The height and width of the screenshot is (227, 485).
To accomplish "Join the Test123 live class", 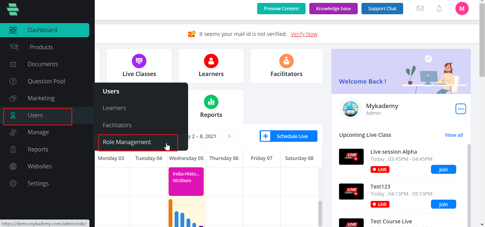I will tap(443, 204).
